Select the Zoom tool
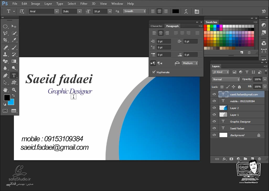This screenshot has height=191, width=269. click(14, 90)
